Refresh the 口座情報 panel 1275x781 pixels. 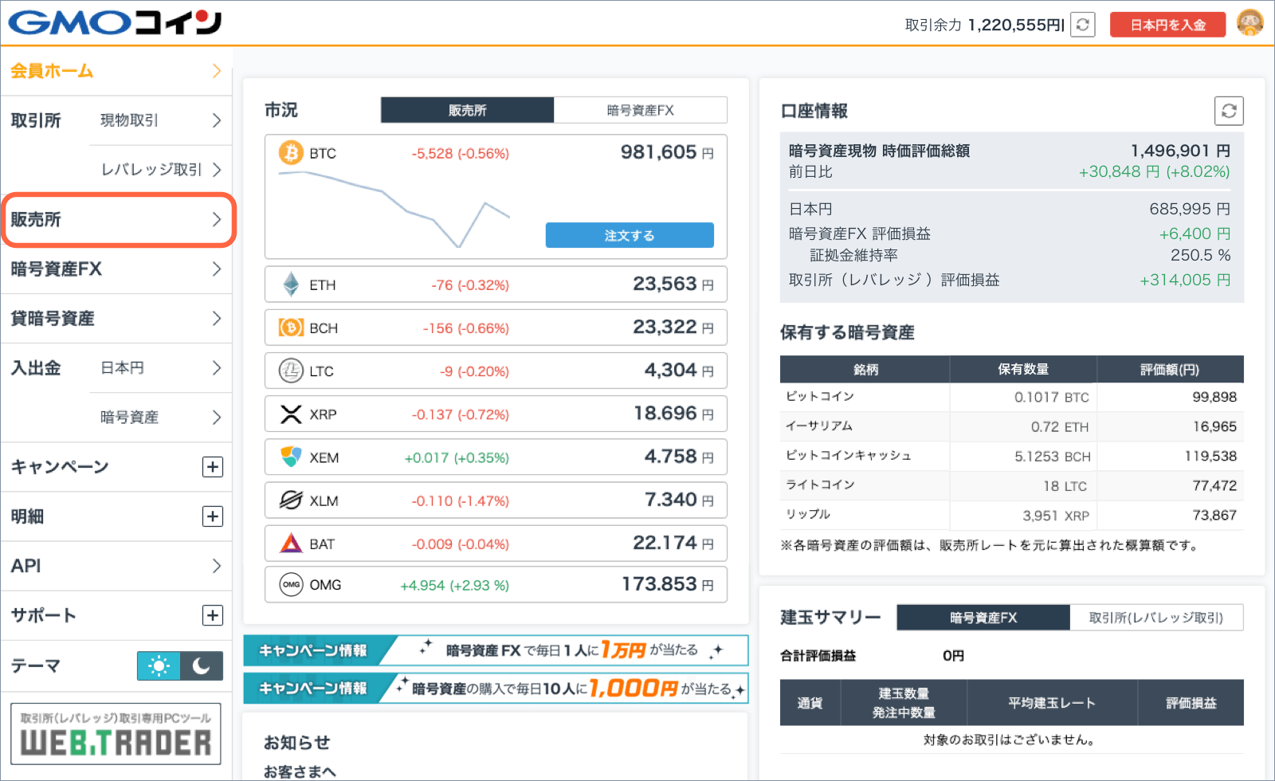1229,111
